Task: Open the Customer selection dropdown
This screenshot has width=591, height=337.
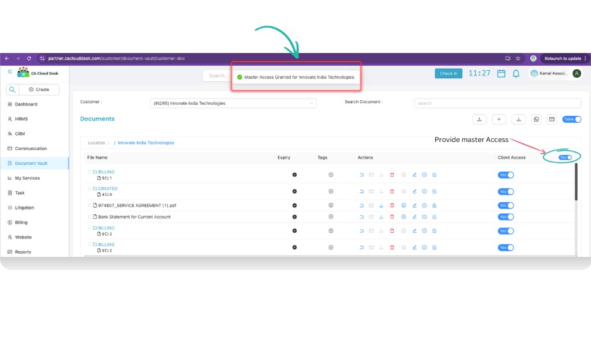Action: click(233, 103)
